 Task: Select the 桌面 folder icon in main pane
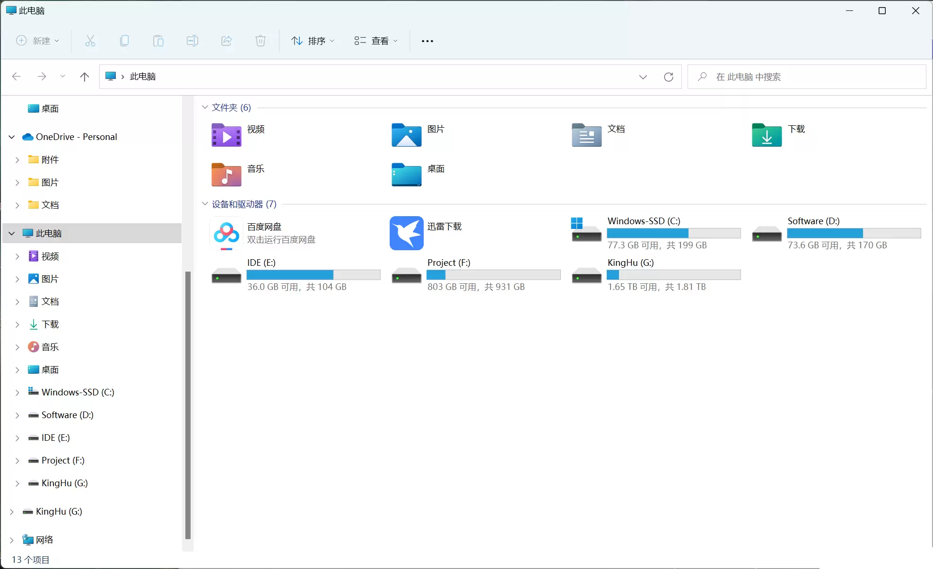pos(407,175)
